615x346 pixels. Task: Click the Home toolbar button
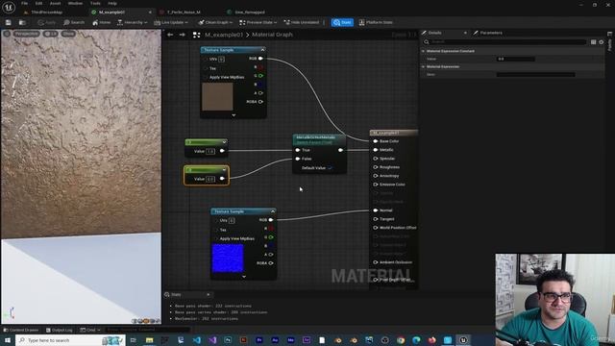pos(101,22)
